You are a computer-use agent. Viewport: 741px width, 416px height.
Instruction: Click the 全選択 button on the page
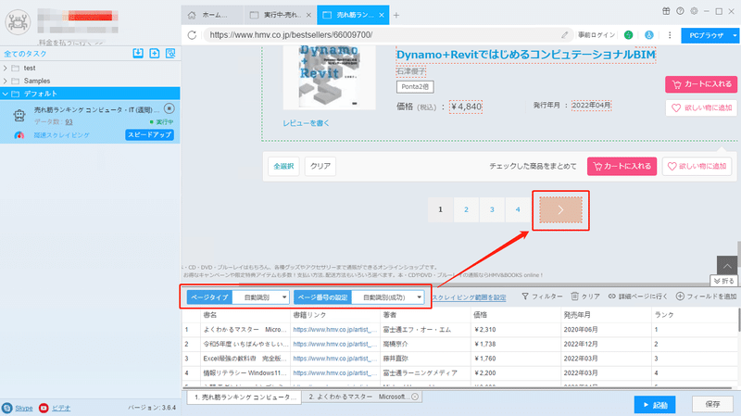[x=283, y=167]
